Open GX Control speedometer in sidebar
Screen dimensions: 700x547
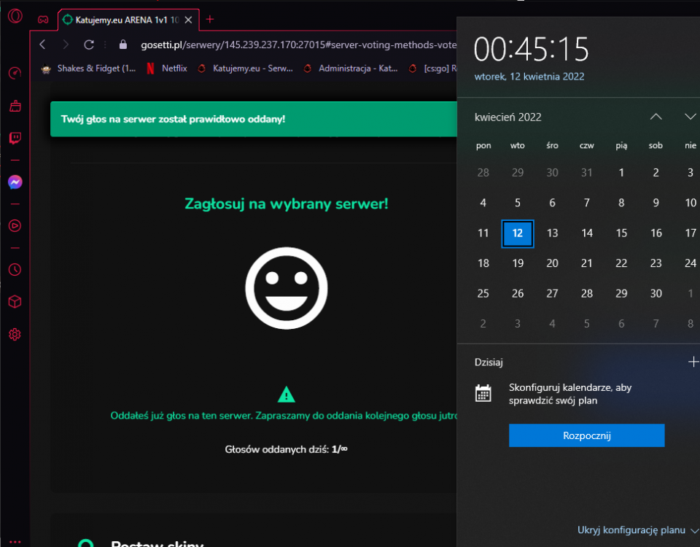point(15,73)
